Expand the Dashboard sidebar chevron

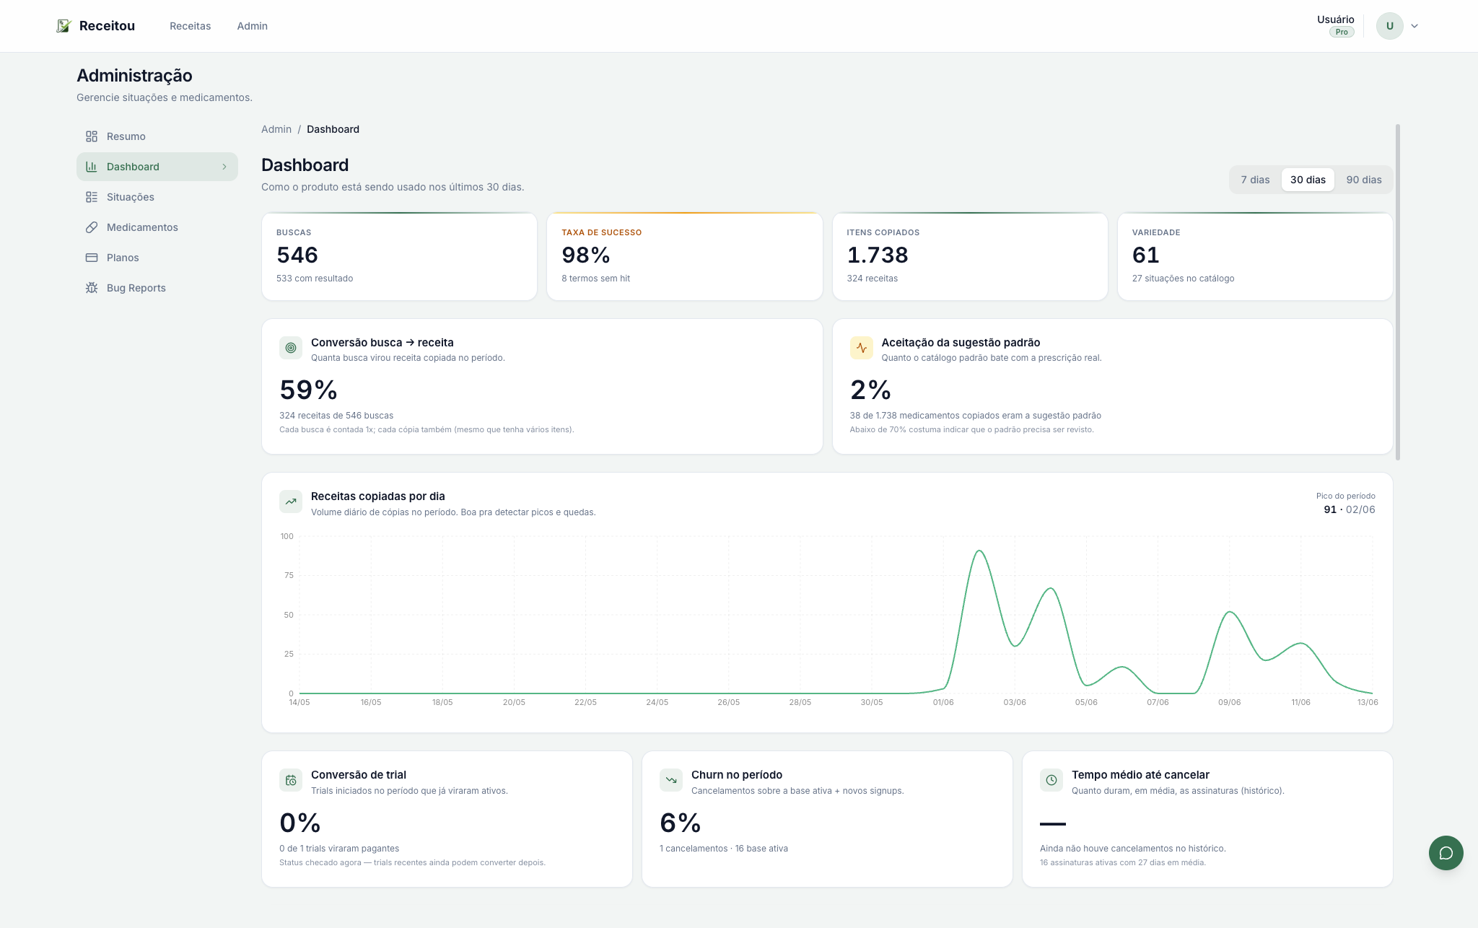pyautogui.click(x=224, y=167)
